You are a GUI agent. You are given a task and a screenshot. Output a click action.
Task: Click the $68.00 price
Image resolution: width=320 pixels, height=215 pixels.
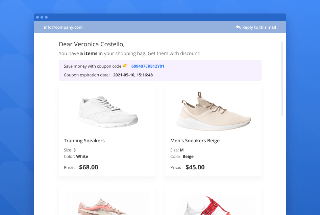pyautogui.click(x=89, y=167)
